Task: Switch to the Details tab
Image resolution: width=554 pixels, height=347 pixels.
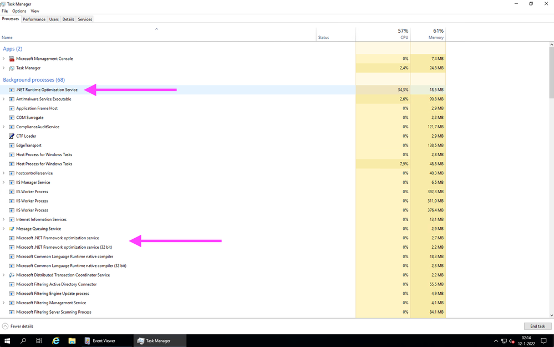Action: pos(68,19)
